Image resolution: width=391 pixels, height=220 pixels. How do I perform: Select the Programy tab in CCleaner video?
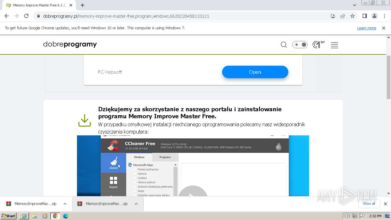coord(165,157)
